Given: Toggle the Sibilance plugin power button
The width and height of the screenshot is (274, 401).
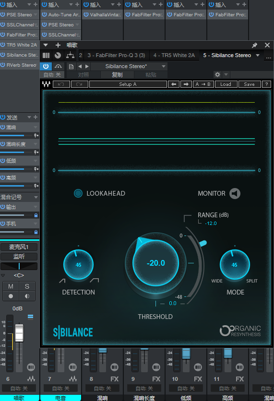Looking at the screenshot, I should click(x=46, y=67).
